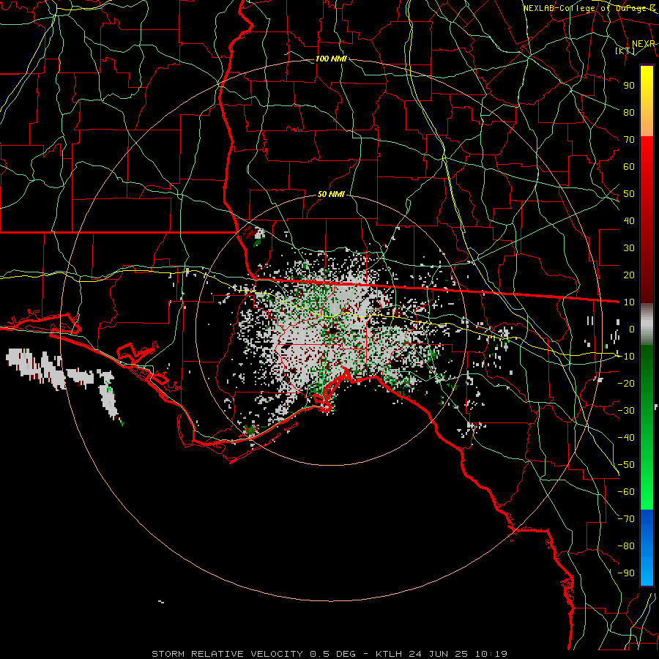Click the 90 value on velocity scale
The image size is (659, 659).
point(629,86)
